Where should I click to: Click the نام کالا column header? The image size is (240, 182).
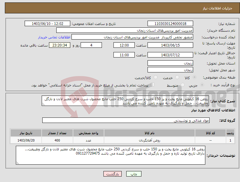pyautogui.click(x=149, y=133)
